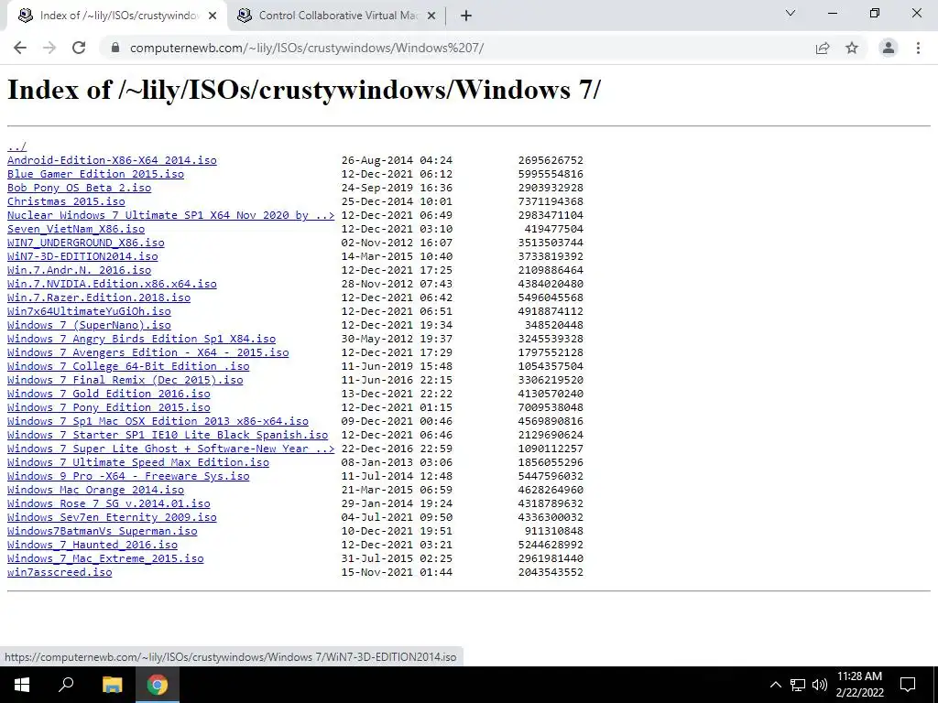
Task: Open a new browser tab
Action: pos(466,16)
